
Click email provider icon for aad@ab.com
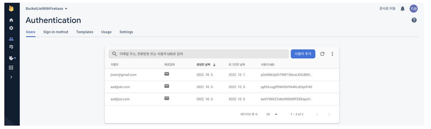167,86
